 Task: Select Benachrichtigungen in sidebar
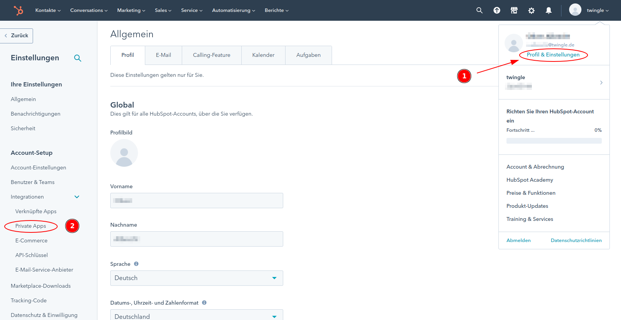35,114
